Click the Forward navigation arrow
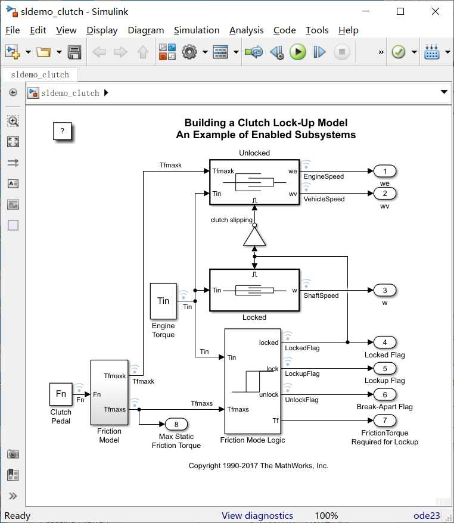 click(x=121, y=52)
